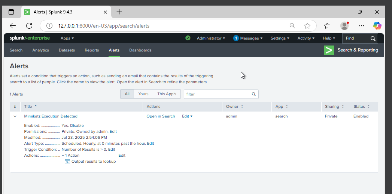392x194 pixels.
Task: Go to the Alerts tab
Action: coord(114,50)
